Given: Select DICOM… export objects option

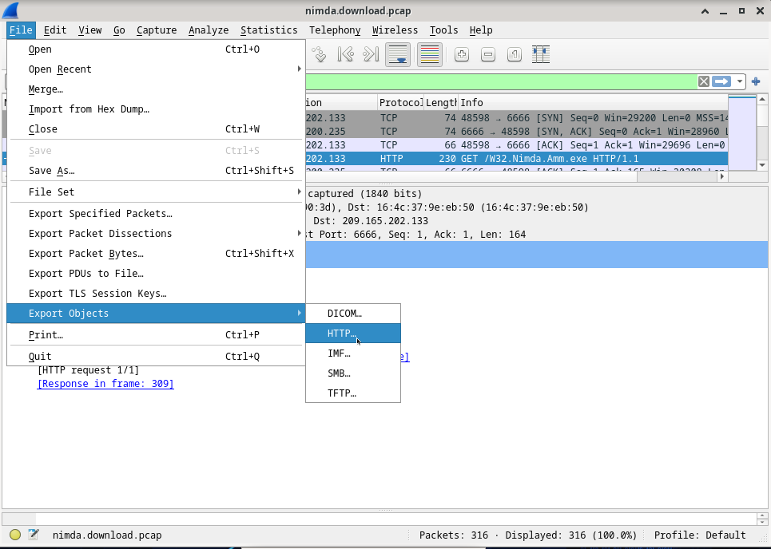Looking at the screenshot, I should pyautogui.click(x=353, y=314).
